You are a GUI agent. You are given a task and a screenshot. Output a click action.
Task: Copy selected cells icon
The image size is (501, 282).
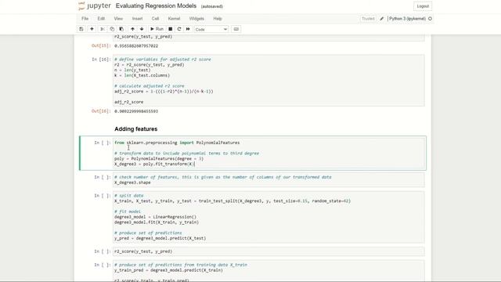click(112, 29)
